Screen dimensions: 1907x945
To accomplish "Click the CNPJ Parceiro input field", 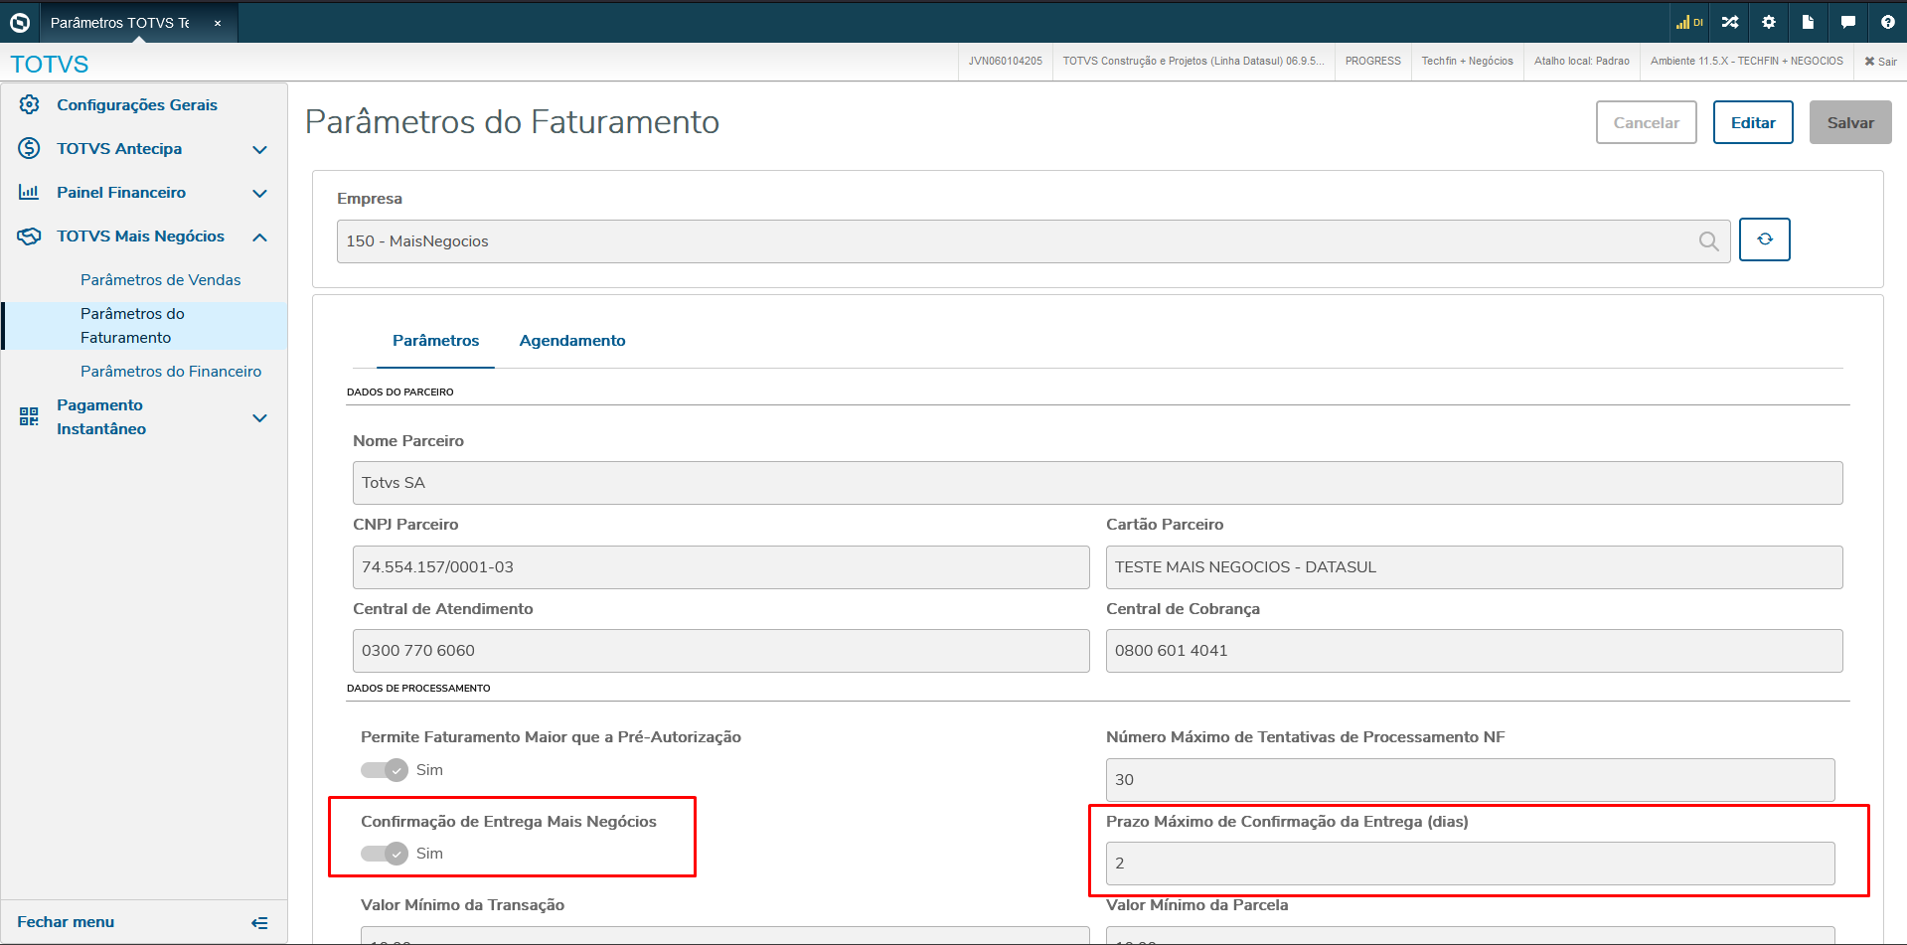I will (720, 567).
